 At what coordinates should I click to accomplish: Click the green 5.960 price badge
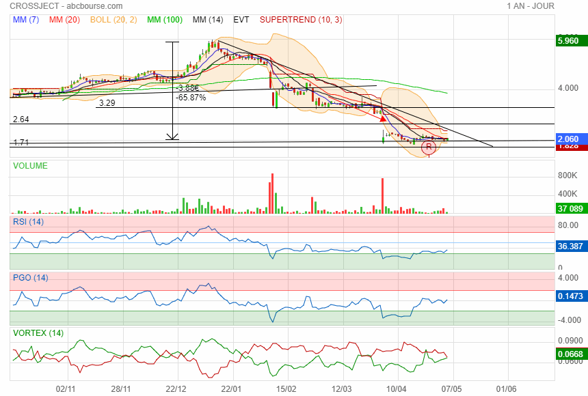(572, 40)
